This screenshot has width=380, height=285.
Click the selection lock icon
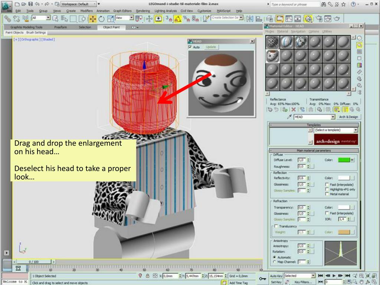[147, 276]
